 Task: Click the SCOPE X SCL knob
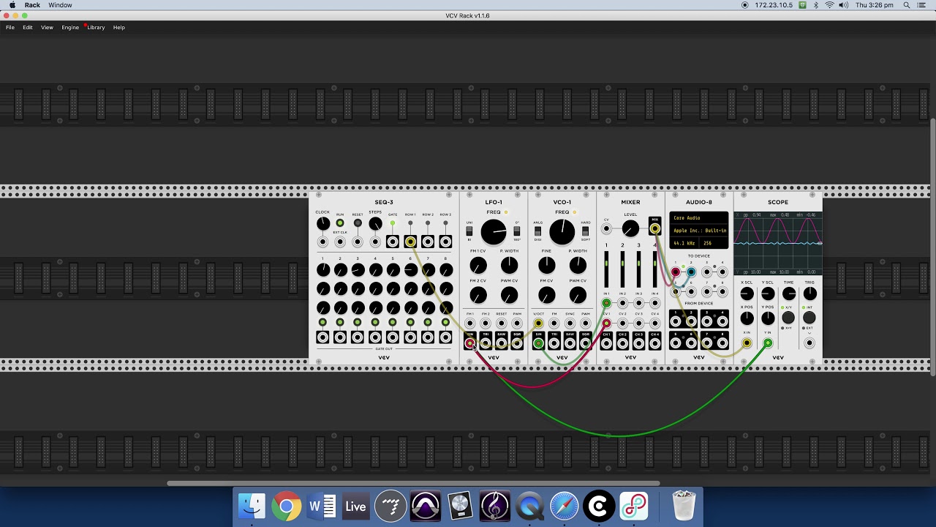[x=747, y=294]
